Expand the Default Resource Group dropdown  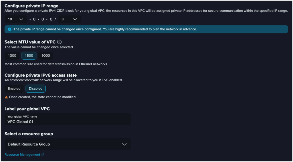tap(67, 144)
